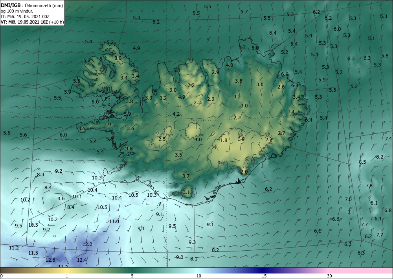Click the 7.1 value on the map

351,212
